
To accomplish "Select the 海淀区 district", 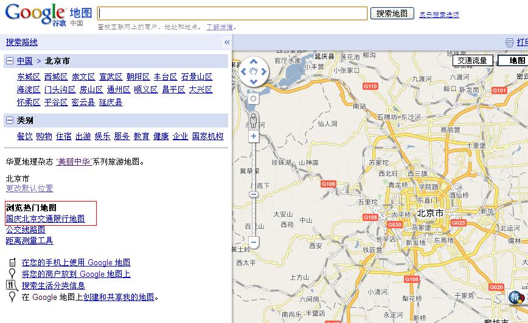I will (x=29, y=90).
